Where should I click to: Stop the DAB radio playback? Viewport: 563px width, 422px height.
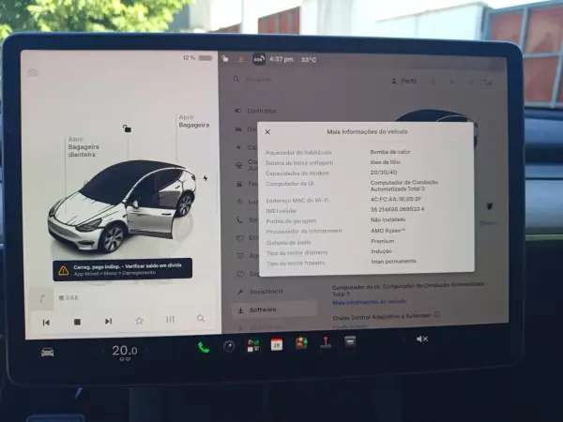(77, 322)
